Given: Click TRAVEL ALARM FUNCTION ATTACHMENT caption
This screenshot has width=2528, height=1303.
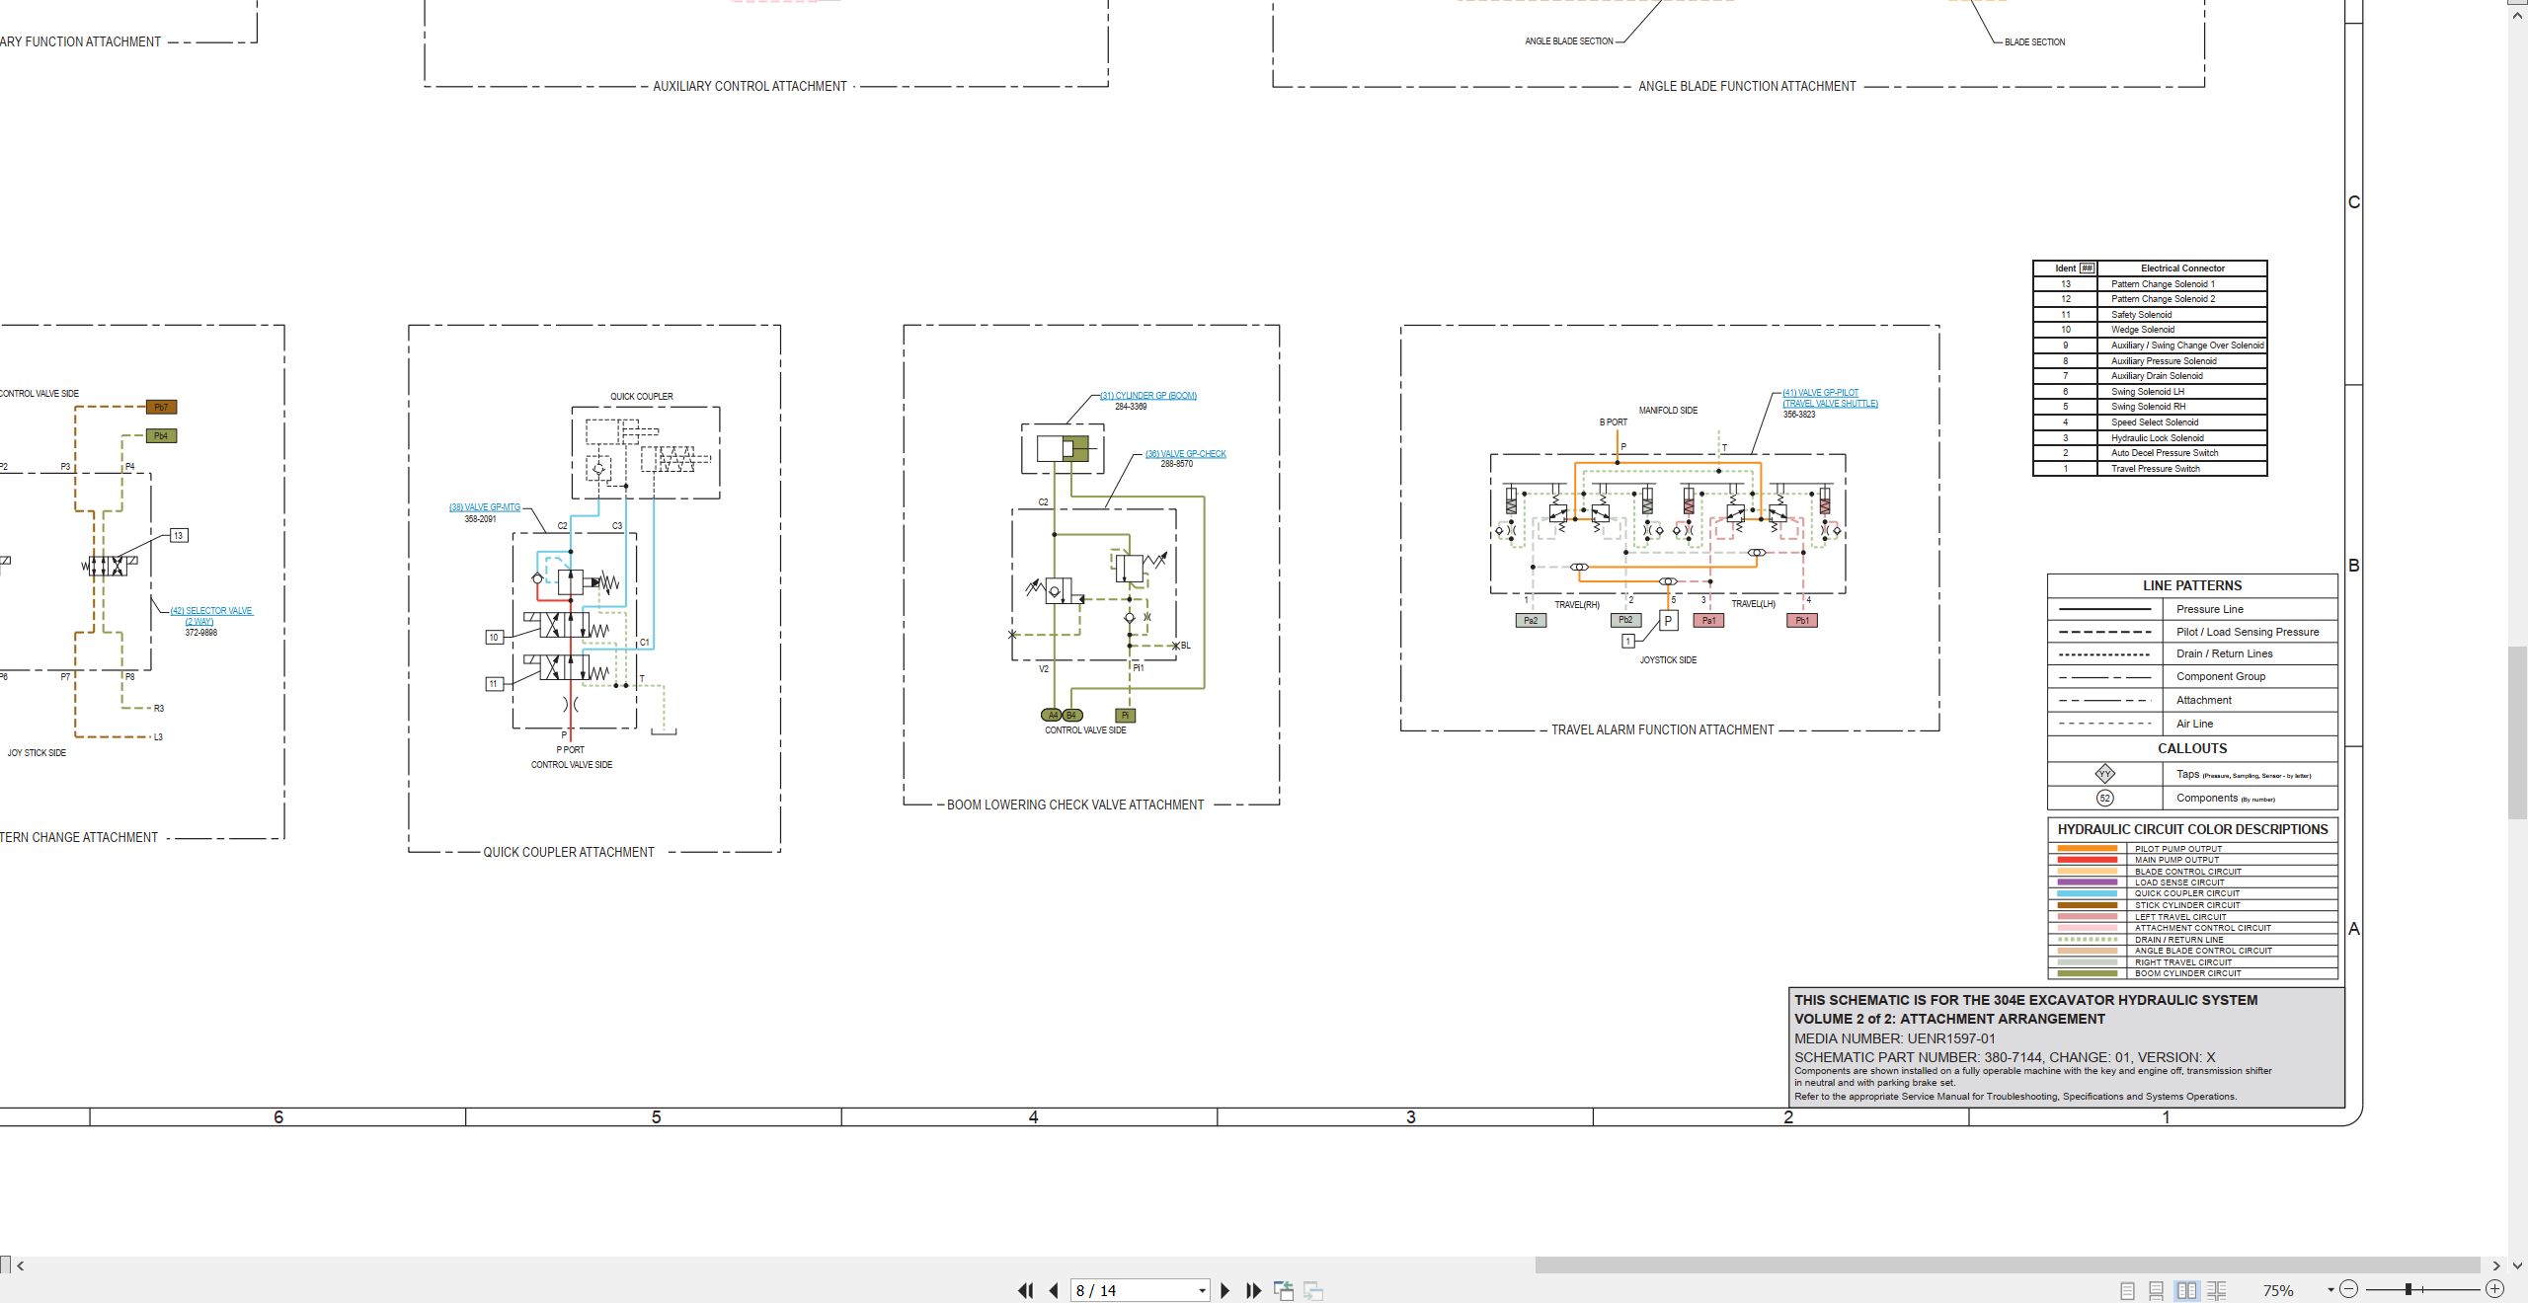Looking at the screenshot, I should pyautogui.click(x=1663, y=729).
